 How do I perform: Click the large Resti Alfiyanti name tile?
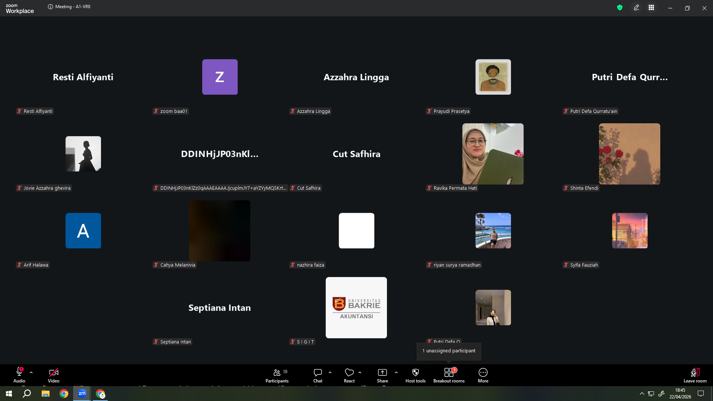(83, 77)
